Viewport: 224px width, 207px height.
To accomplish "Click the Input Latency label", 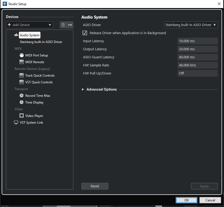I will click(x=94, y=41).
